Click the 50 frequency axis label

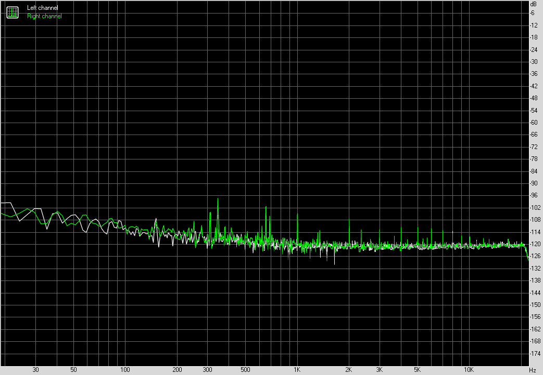coord(73,370)
